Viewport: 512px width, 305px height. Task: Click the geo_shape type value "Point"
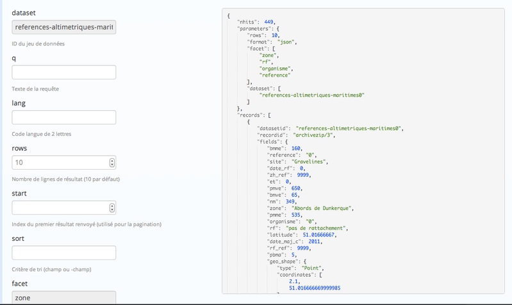coord(311,268)
